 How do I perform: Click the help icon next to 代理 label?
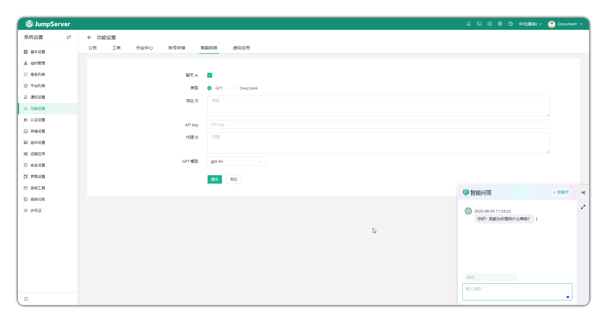point(197,137)
